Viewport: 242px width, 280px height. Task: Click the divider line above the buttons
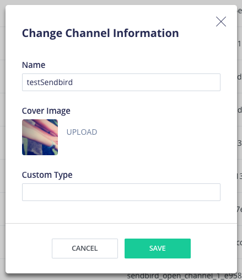tap(121, 223)
